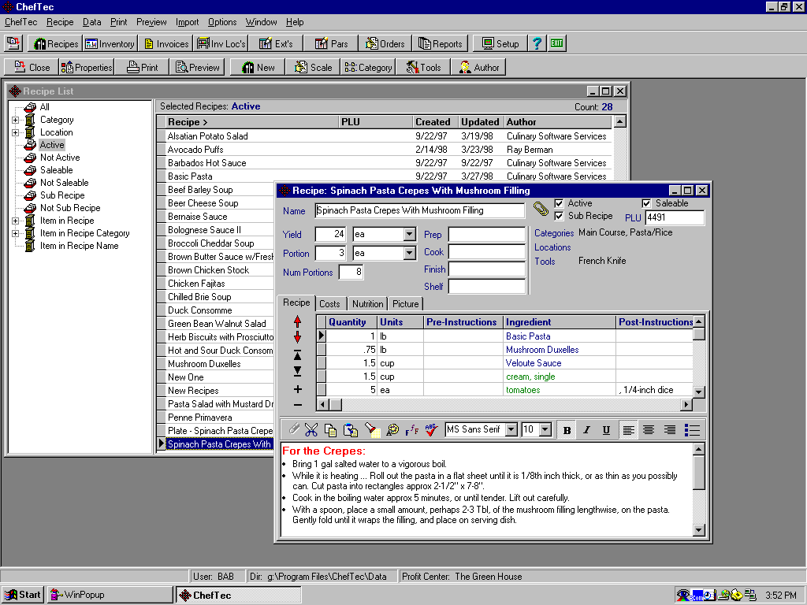Move ingredient to bottom with the black down-bar arrow

click(x=297, y=371)
